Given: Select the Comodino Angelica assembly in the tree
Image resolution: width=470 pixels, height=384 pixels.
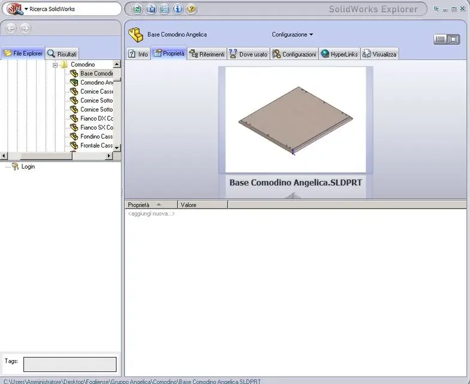Looking at the screenshot, I should click(x=97, y=83).
